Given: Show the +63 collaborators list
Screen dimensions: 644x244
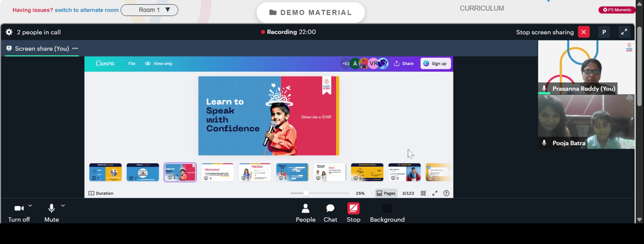Looking at the screenshot, I should point(346,64).
